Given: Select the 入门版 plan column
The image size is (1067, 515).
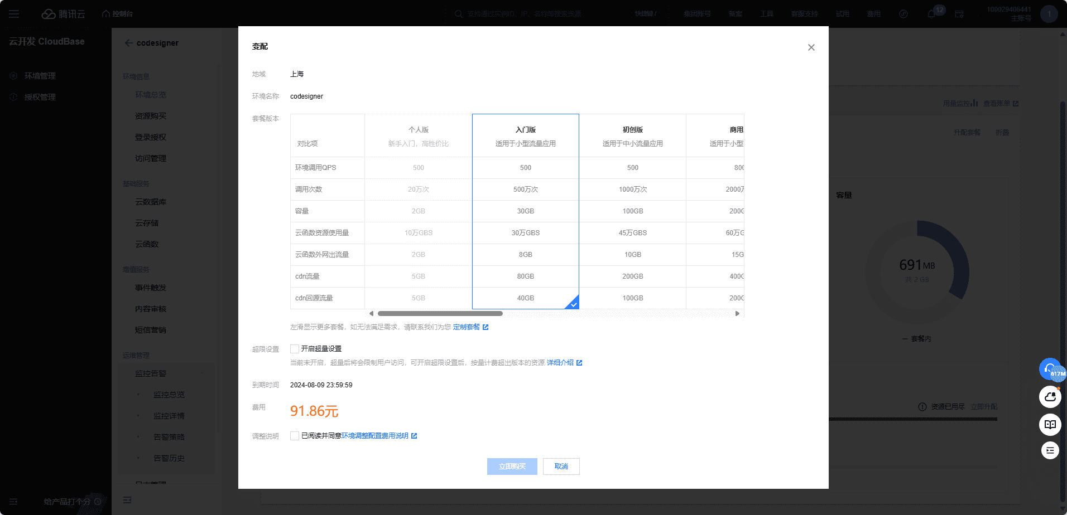Looking at the screenshot, I should [526, 211].
